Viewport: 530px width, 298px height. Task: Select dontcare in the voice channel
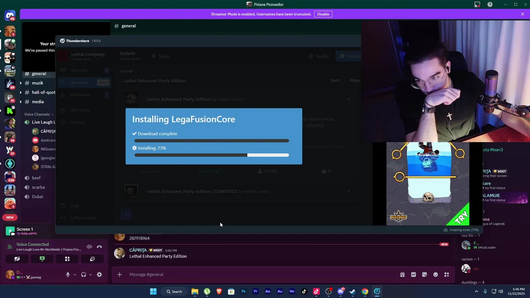click(44, 140)
